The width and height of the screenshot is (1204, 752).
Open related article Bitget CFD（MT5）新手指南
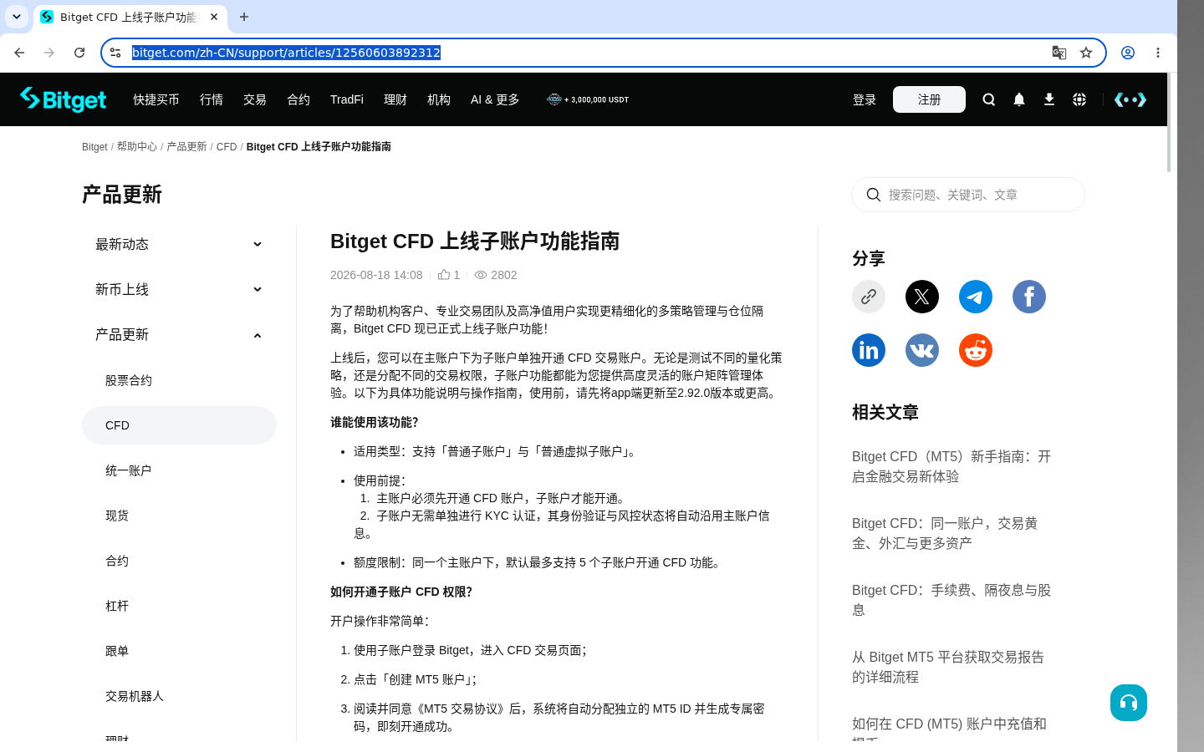951,466
